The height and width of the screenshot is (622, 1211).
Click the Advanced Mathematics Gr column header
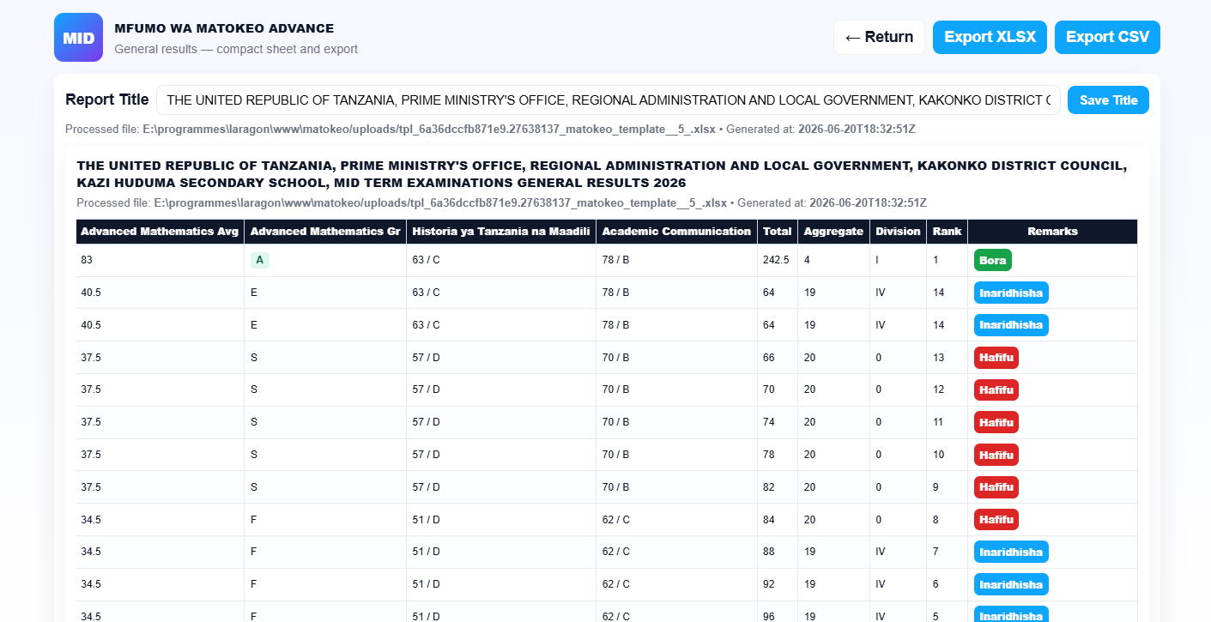pos(325,232)
